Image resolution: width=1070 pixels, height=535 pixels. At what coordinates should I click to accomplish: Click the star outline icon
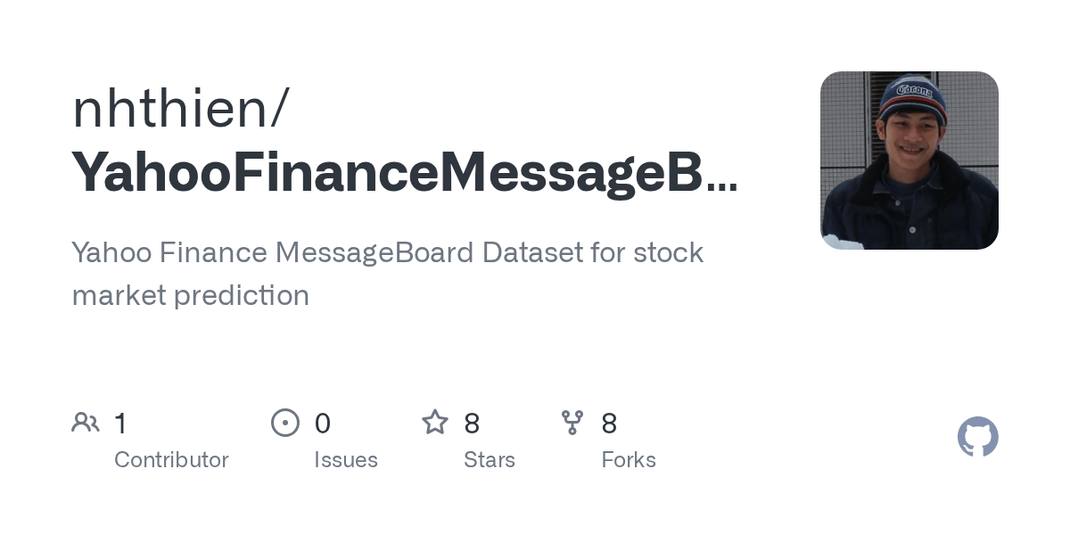(x=434, y=423)
